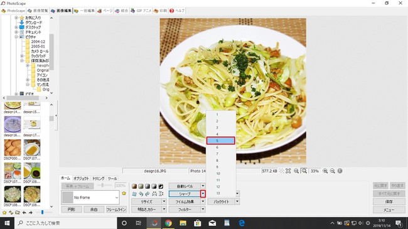Click the 自動レベル button

(x=185, y=186)
